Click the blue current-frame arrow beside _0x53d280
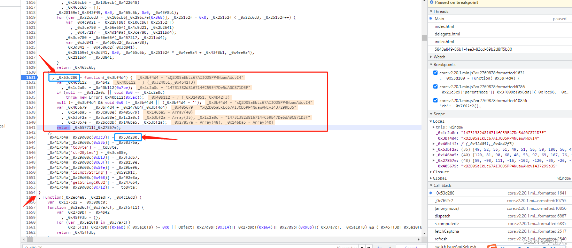 coord(431,193)
